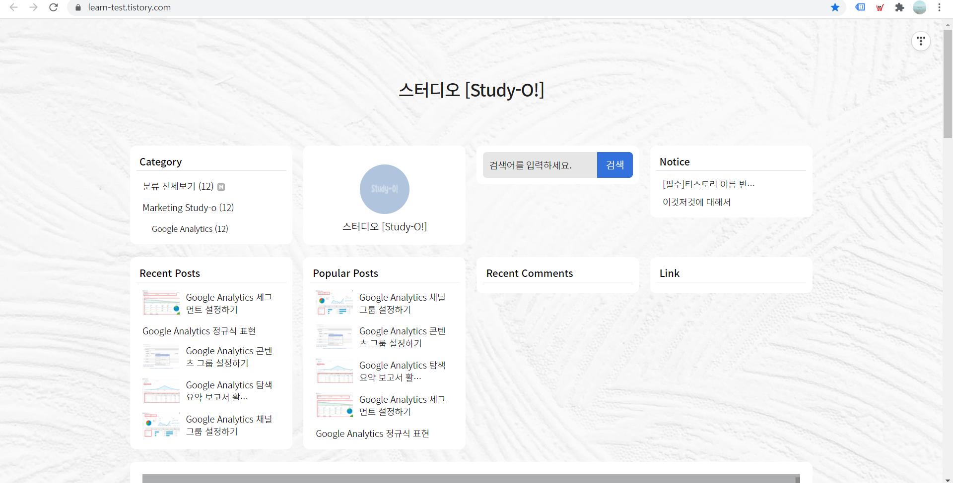This screenshot has width=953, height=483.
Task: Click the padlock site info icon
Action: [78, 7]
